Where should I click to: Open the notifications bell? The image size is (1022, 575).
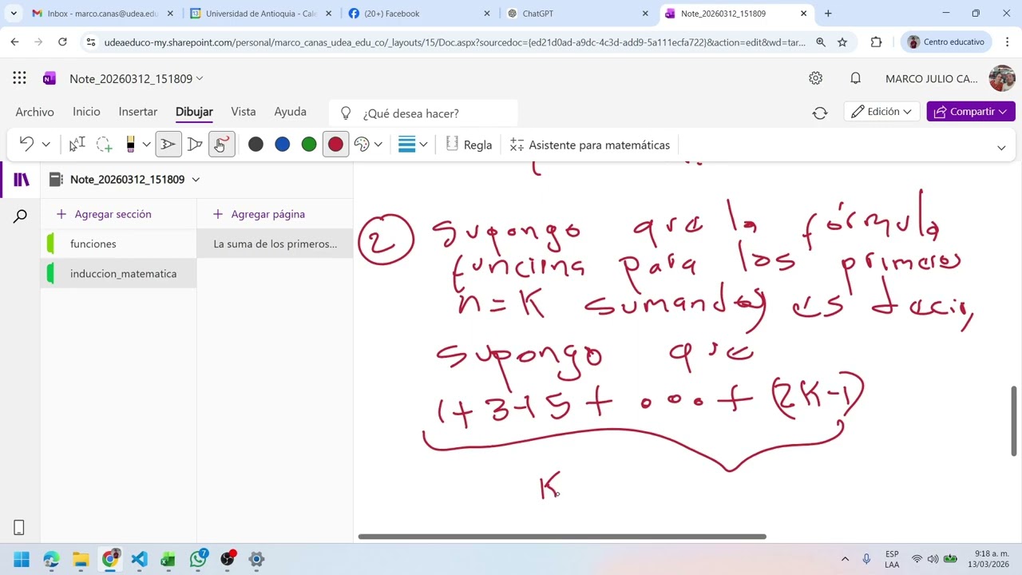pyautogui.click(x=855, y=78)
